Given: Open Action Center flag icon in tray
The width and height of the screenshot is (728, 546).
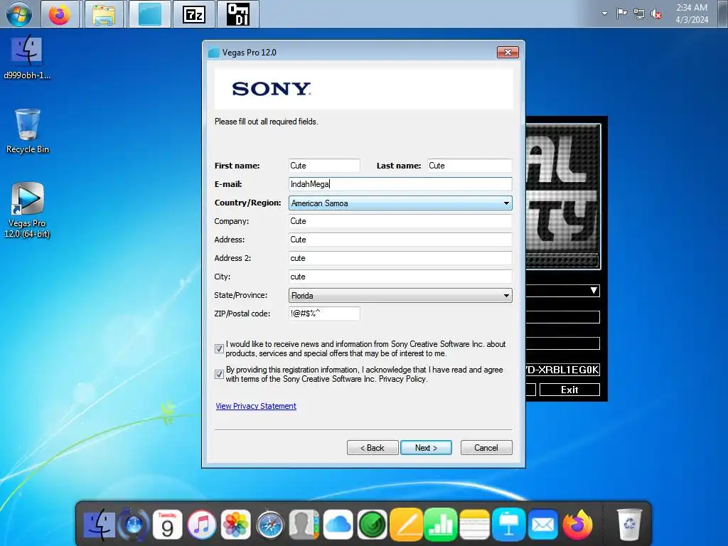Looking at the screenshot, I should point(621,14).
